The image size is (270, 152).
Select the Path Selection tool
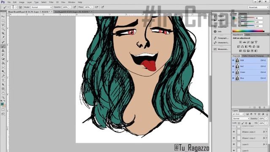(3, 84)
